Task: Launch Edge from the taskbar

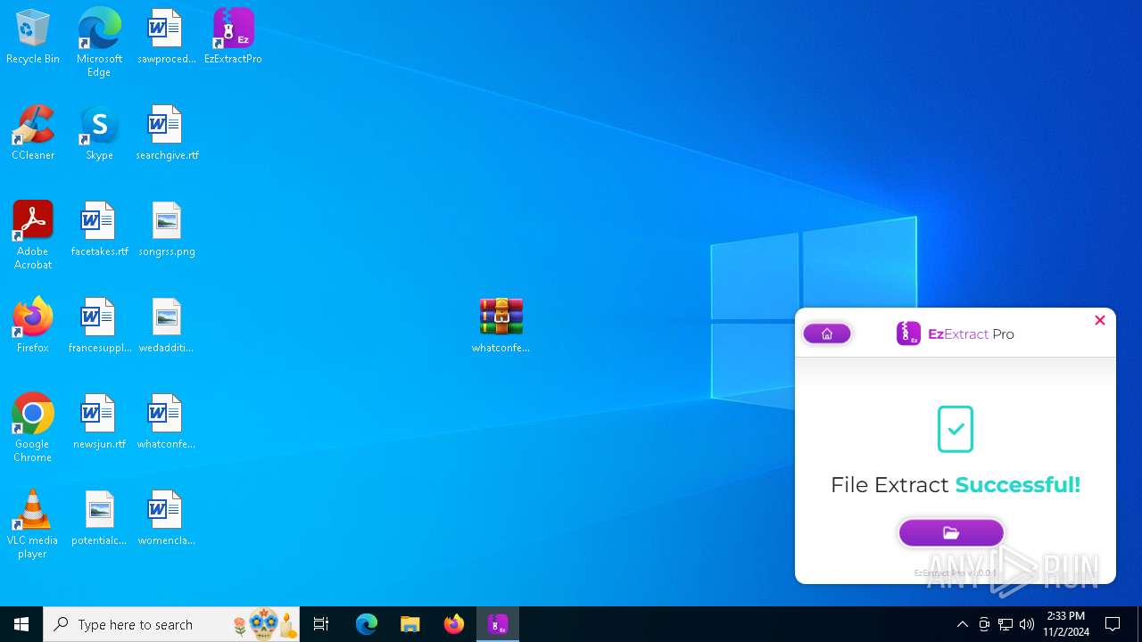Action: point(367,624)
